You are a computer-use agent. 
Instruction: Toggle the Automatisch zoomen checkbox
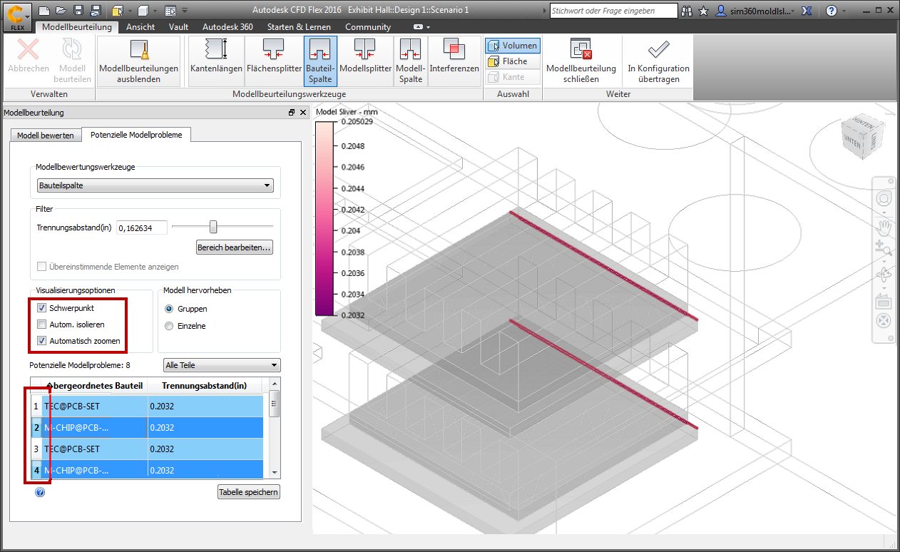tap(43, 341)
